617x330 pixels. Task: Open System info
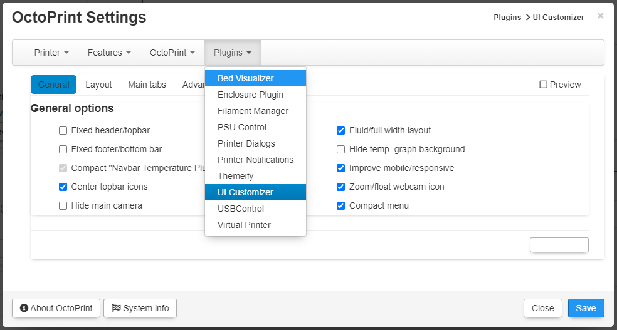click(140, 308)
